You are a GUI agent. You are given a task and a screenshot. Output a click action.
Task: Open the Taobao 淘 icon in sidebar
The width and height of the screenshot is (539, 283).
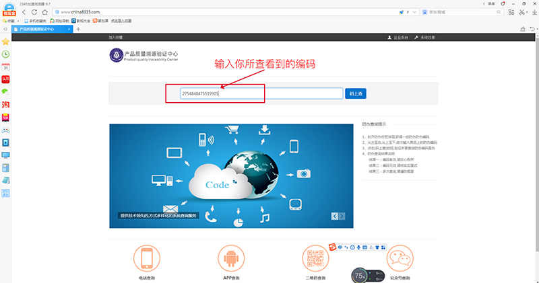click(5, 104)
